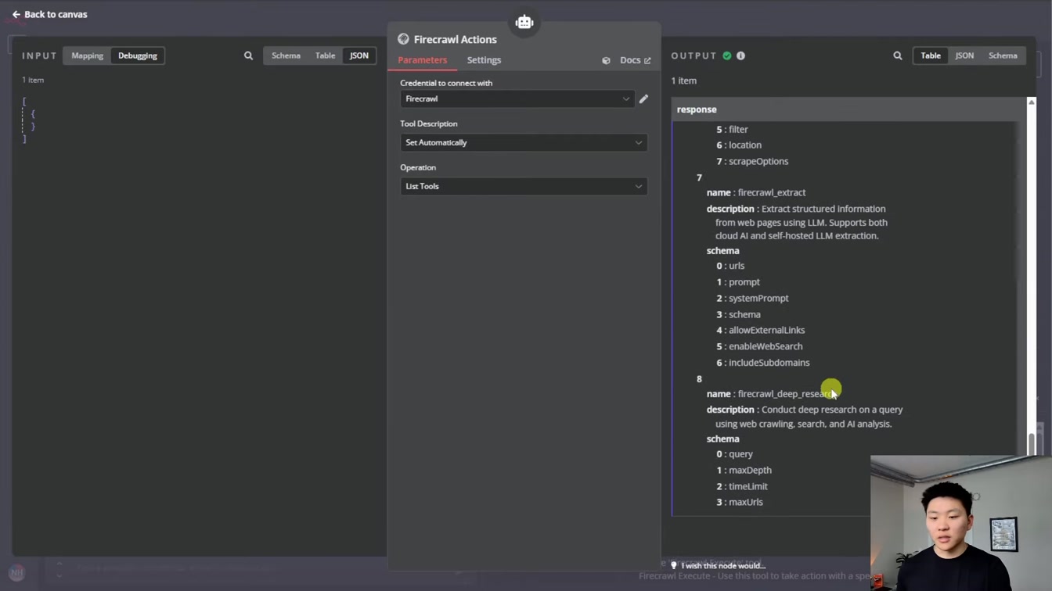Click the response column header
Image resolution: width=1052 pixels, height=591 pixels.
(x=848, y=109)
